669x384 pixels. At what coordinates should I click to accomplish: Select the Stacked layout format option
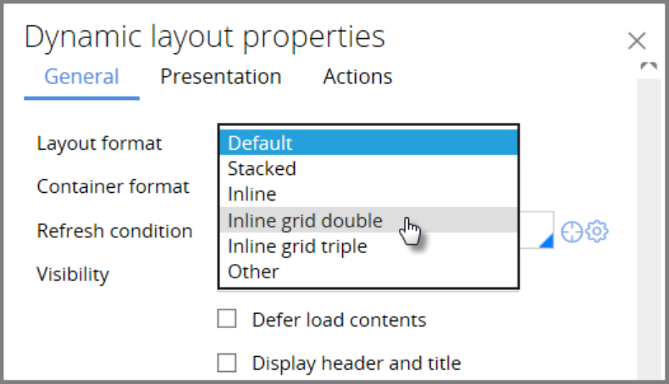(368, 168)
